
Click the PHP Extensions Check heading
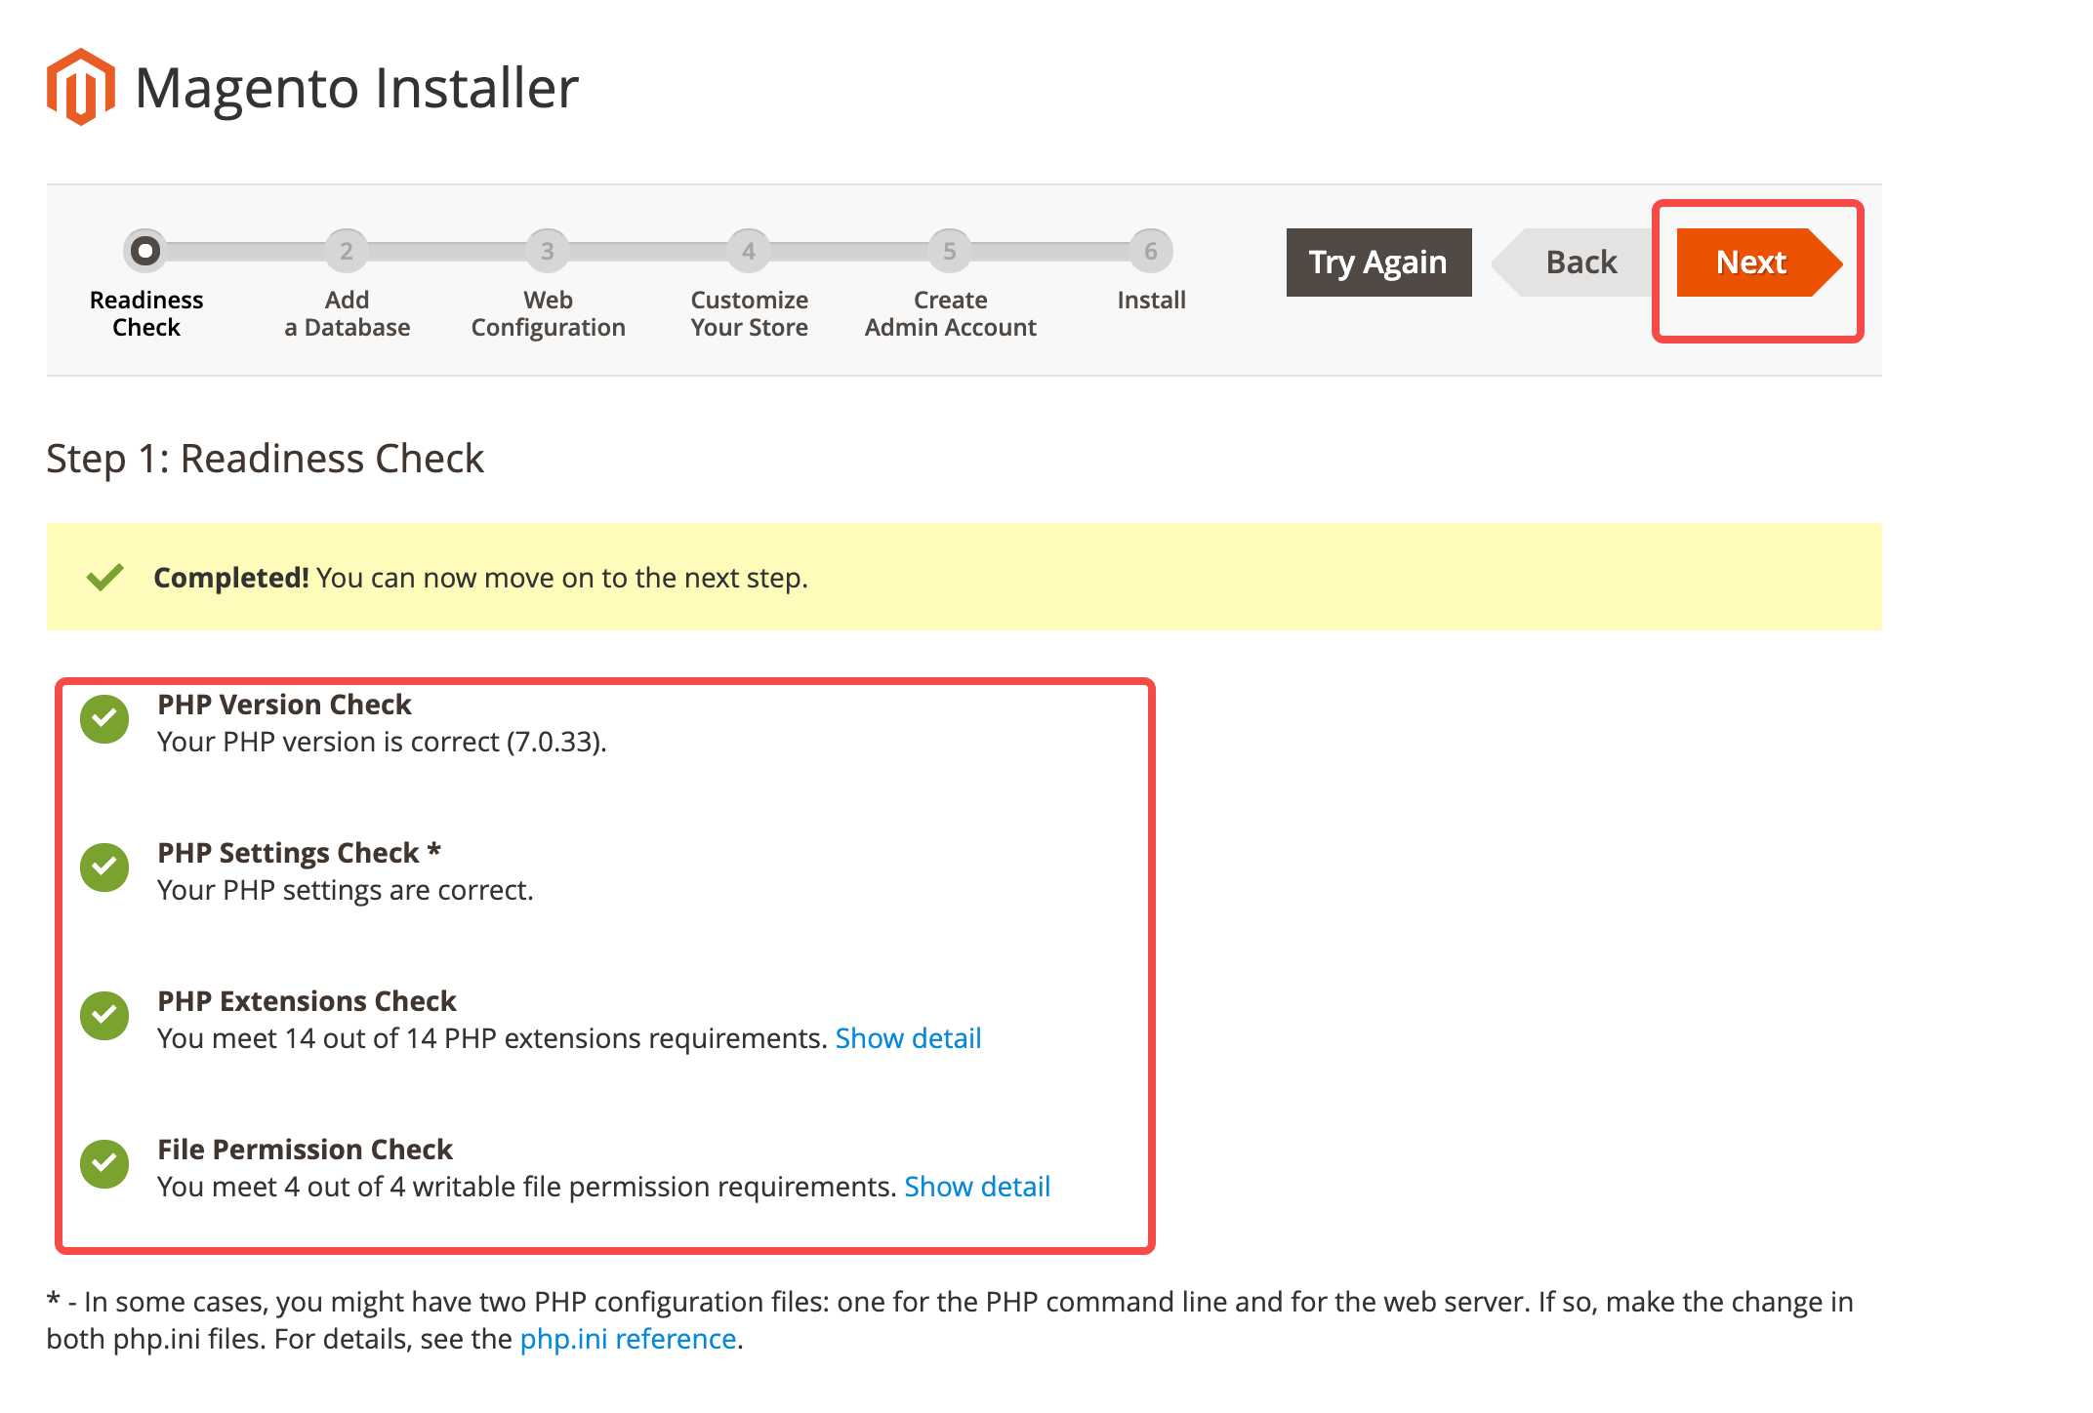pyautogui.click(x=308, y=1001)
